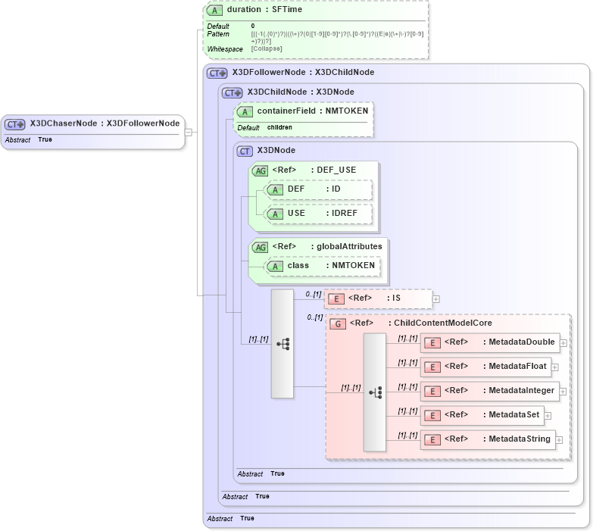Click the CT icon of X3DFollowerNode

217,73
